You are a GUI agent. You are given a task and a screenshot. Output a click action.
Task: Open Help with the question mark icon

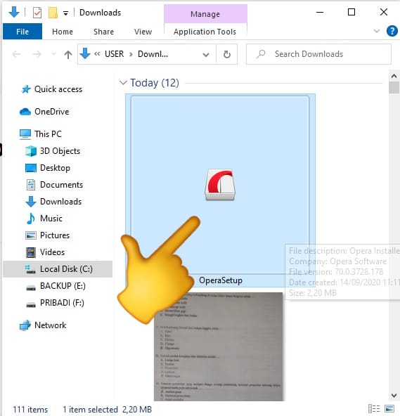pyautogui.click(x=392, y=31)
